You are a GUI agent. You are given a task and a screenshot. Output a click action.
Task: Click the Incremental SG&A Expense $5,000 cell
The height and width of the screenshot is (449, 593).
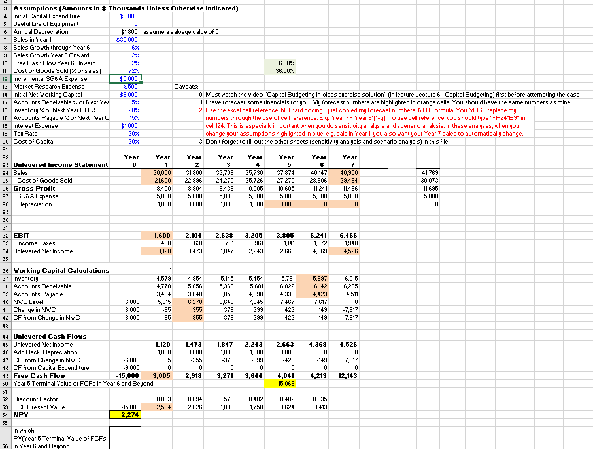pos(125,79)
